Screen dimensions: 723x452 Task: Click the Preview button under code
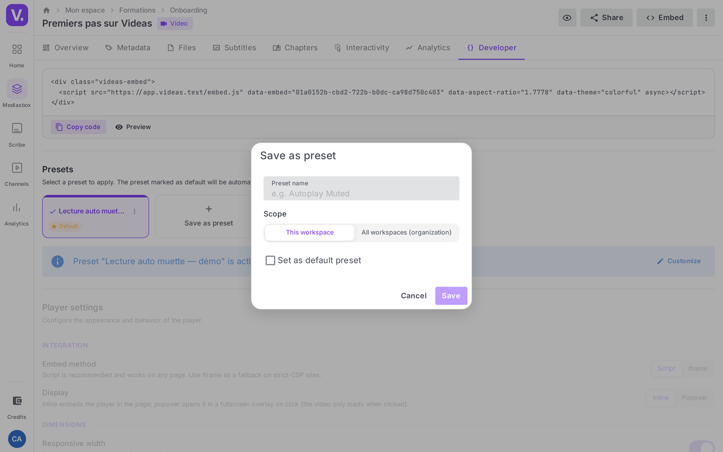point(133,127)
